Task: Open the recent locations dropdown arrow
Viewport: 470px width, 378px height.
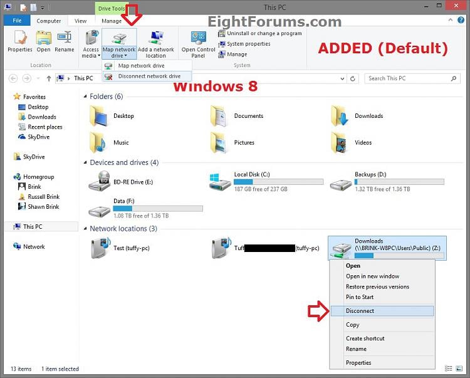Action: point(38,78)
